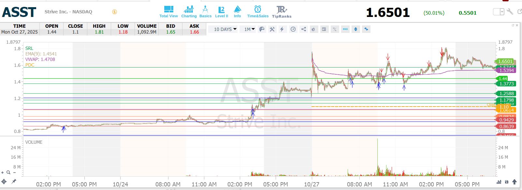
Task: Click the green 1.3773 level tag
Action: tap(506, 84)
